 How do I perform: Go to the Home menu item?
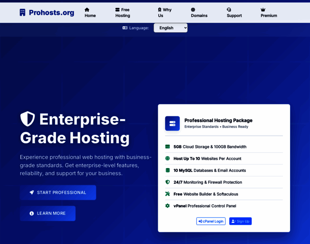90,13
